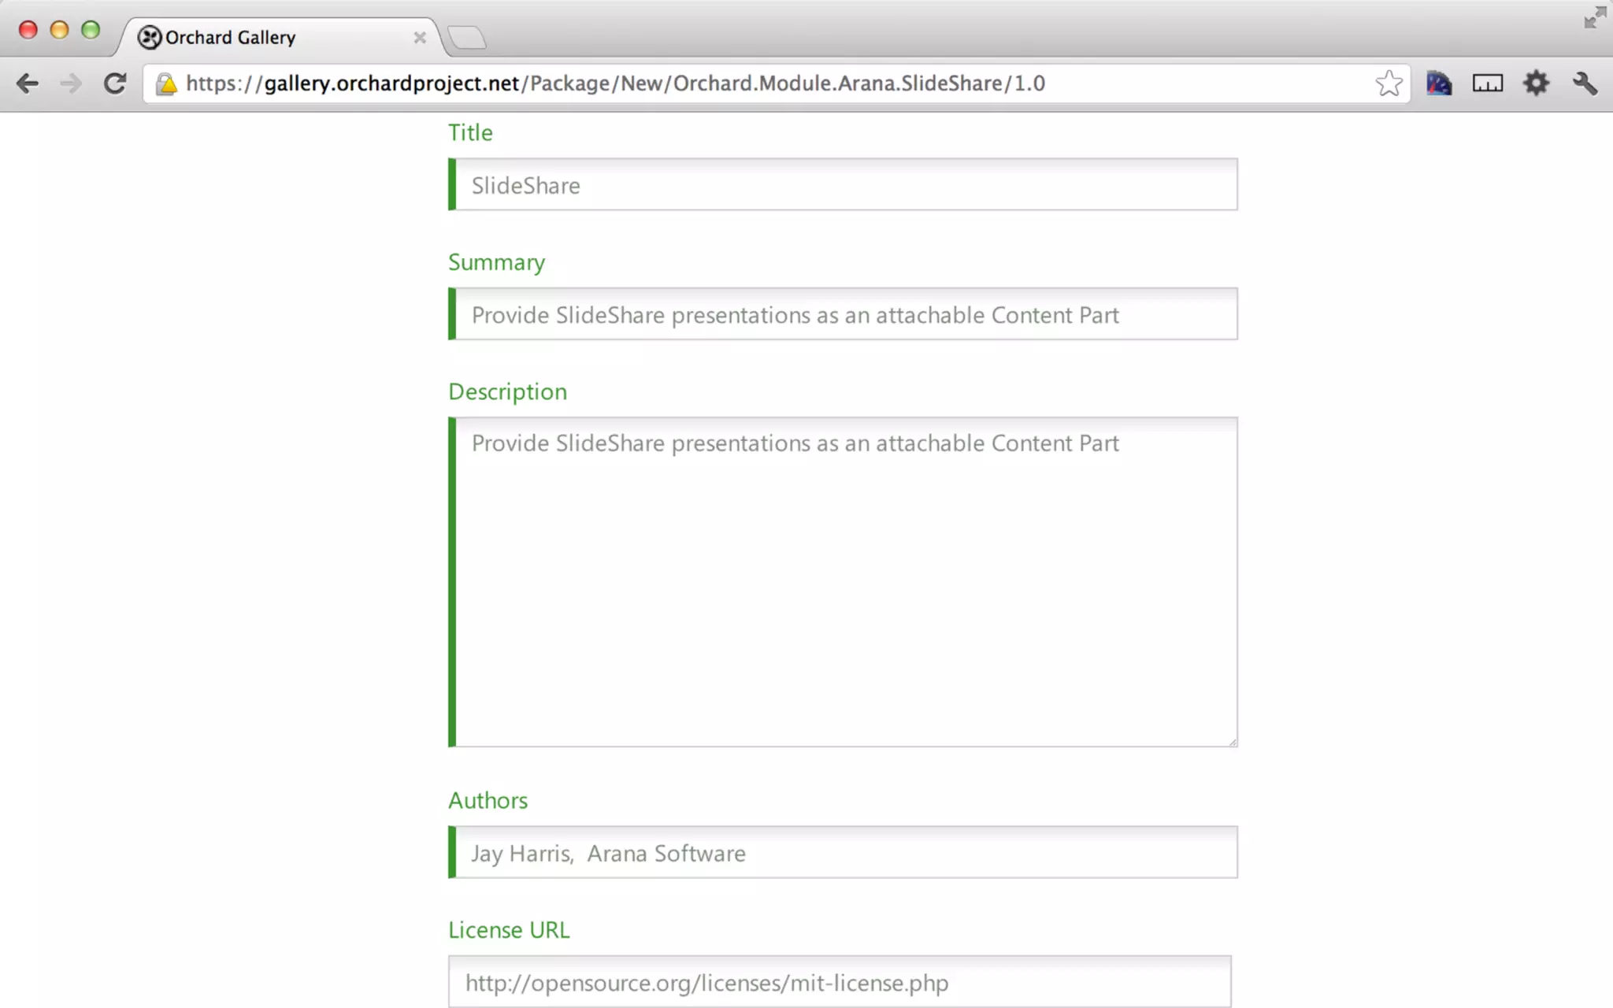Screen dimensions: 1613x1008
Task: Reload the current page
Action: 115,83
